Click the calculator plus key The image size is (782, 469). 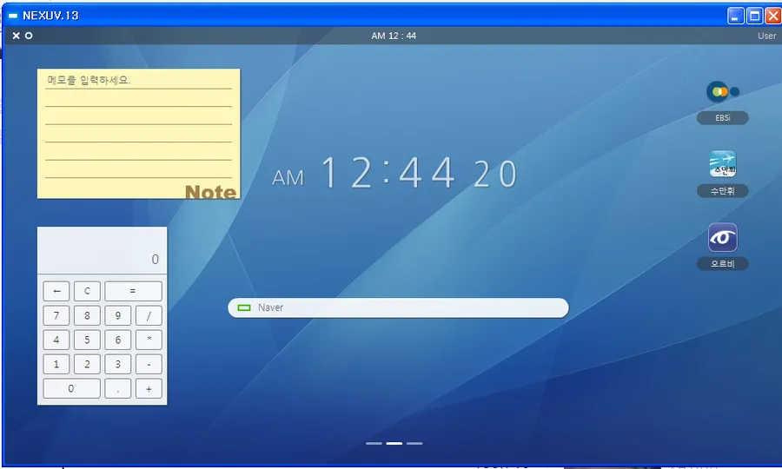coord(149,389)
